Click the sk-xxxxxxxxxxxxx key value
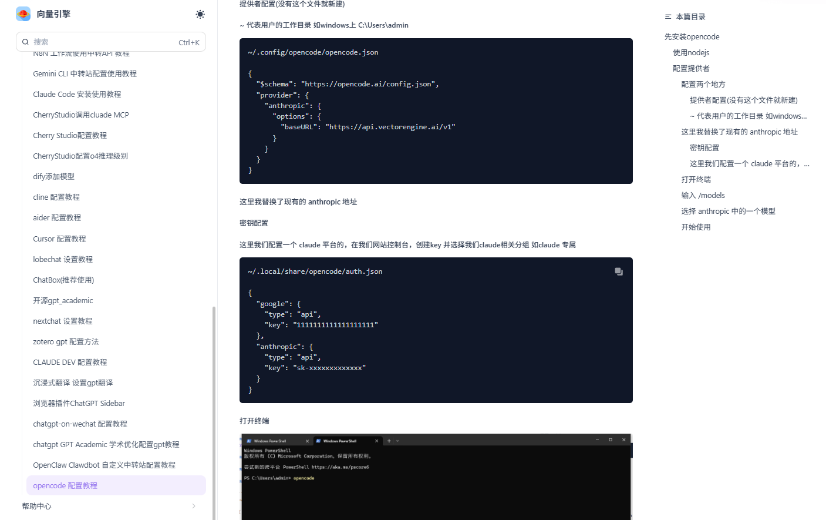 pyautogui.click(x=329, y=368)
